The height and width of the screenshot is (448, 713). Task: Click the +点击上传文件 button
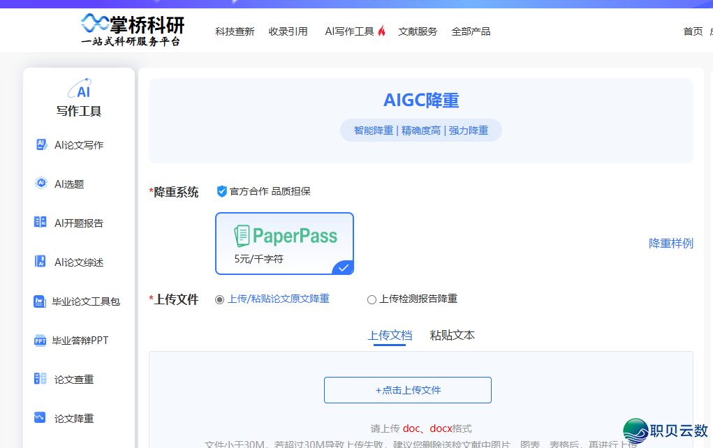coord(407,390)
